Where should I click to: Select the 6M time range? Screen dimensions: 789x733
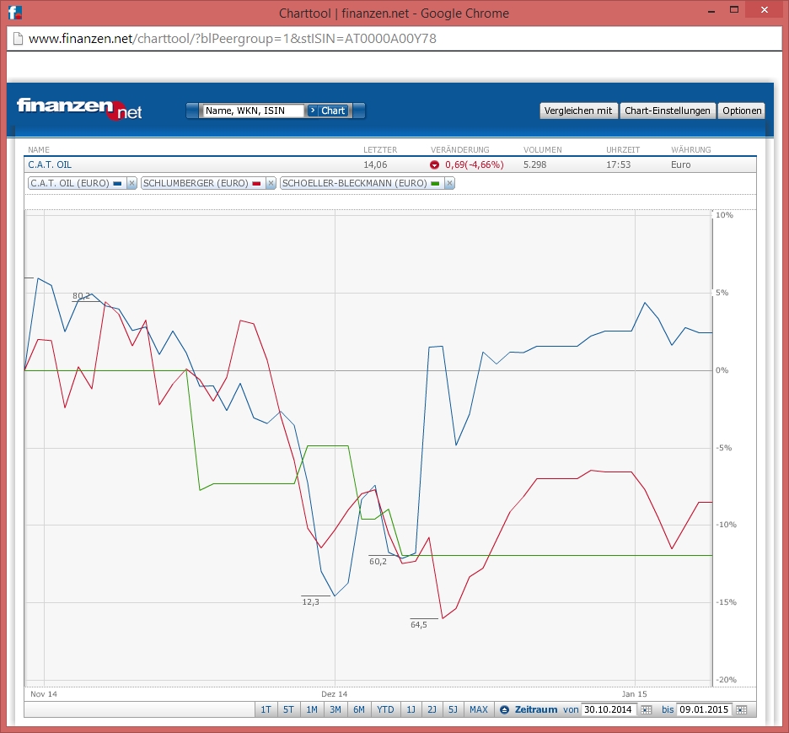click(x=359, y=709)
